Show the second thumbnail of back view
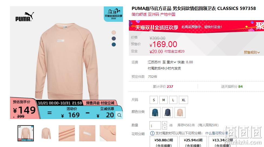Viewport: 264px width, 147px height. tap(46, 133)
